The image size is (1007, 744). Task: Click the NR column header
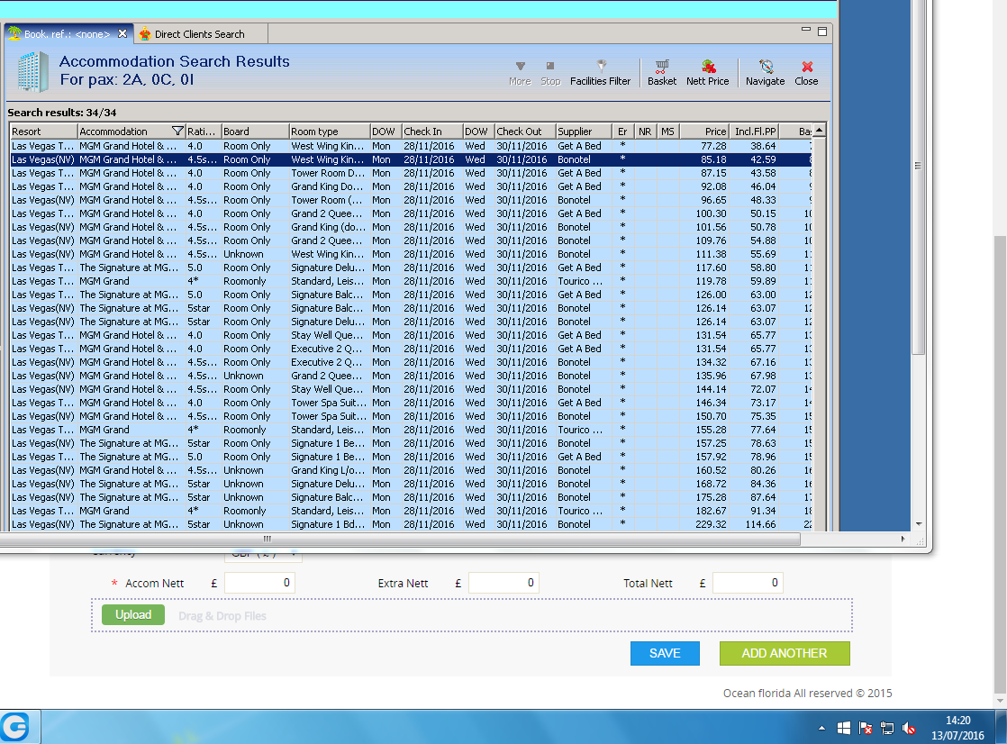pyautogui.click(x=645, y=132)
